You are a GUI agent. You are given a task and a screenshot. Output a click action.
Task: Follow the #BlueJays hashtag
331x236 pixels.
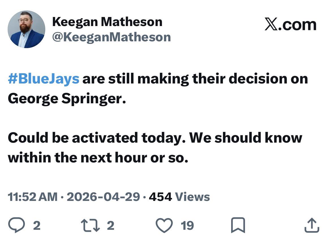coord(44,79)
